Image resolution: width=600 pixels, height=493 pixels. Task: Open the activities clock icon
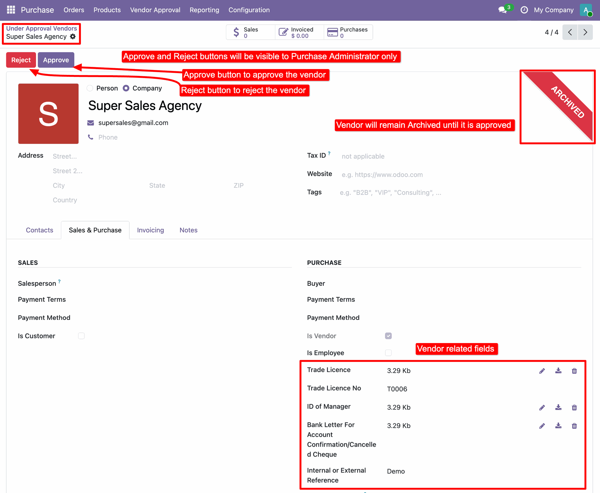[x=524, y=10]
